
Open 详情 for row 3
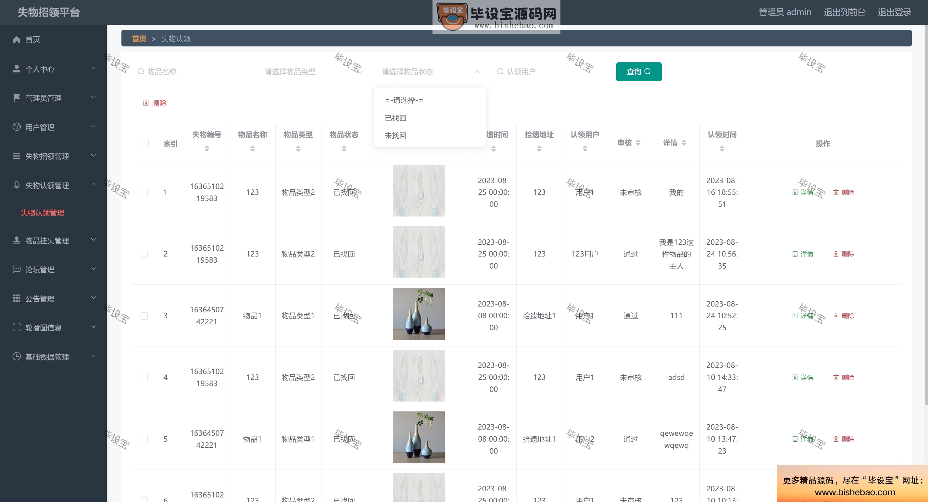803,316
